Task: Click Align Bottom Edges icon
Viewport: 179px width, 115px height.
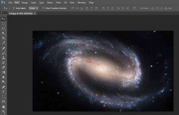Action: pos(81,8)
